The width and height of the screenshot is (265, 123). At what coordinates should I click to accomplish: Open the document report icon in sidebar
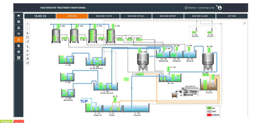coord(18,46)
